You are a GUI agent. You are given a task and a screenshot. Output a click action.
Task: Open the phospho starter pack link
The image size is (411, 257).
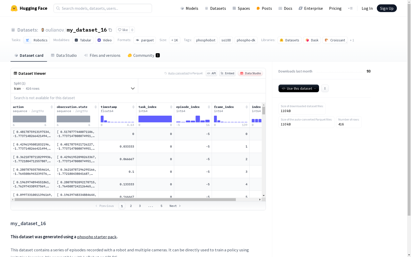point(97,237)
